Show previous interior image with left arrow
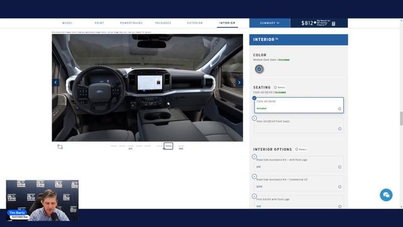Image resolution: width=403 pixels, height=227 pixels. pos(55,83)
